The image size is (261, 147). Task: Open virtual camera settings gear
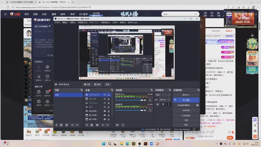(197, 105)
